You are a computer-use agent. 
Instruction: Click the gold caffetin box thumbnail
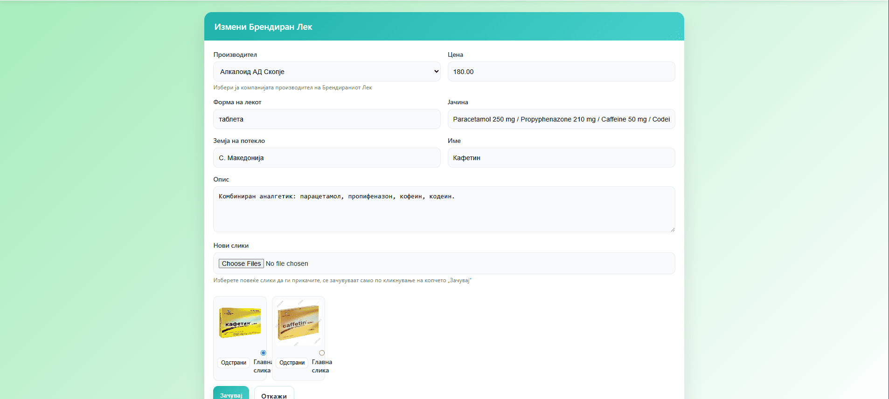pos(298,323)
